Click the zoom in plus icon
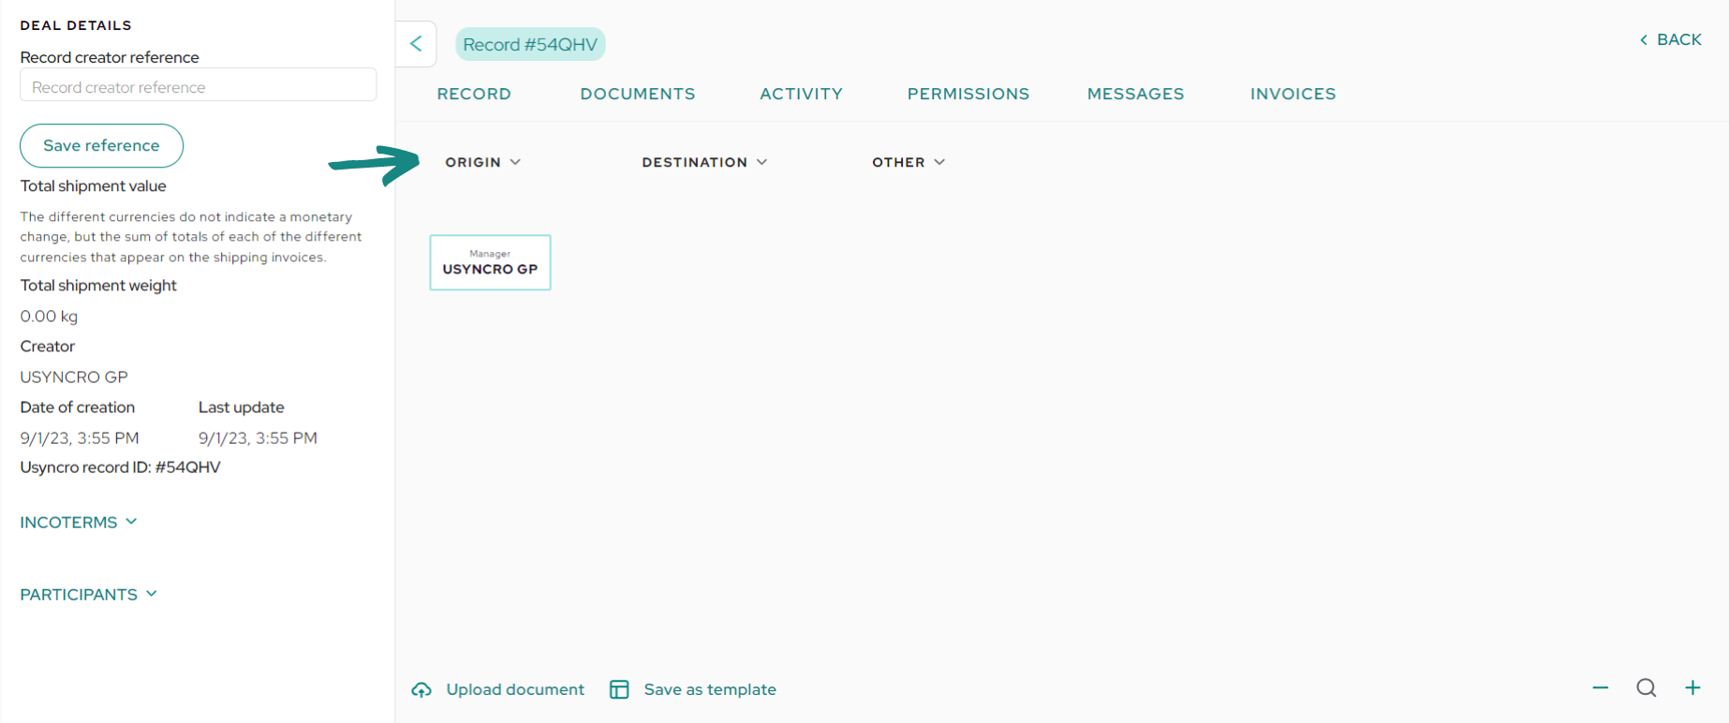 [1692, 688]
